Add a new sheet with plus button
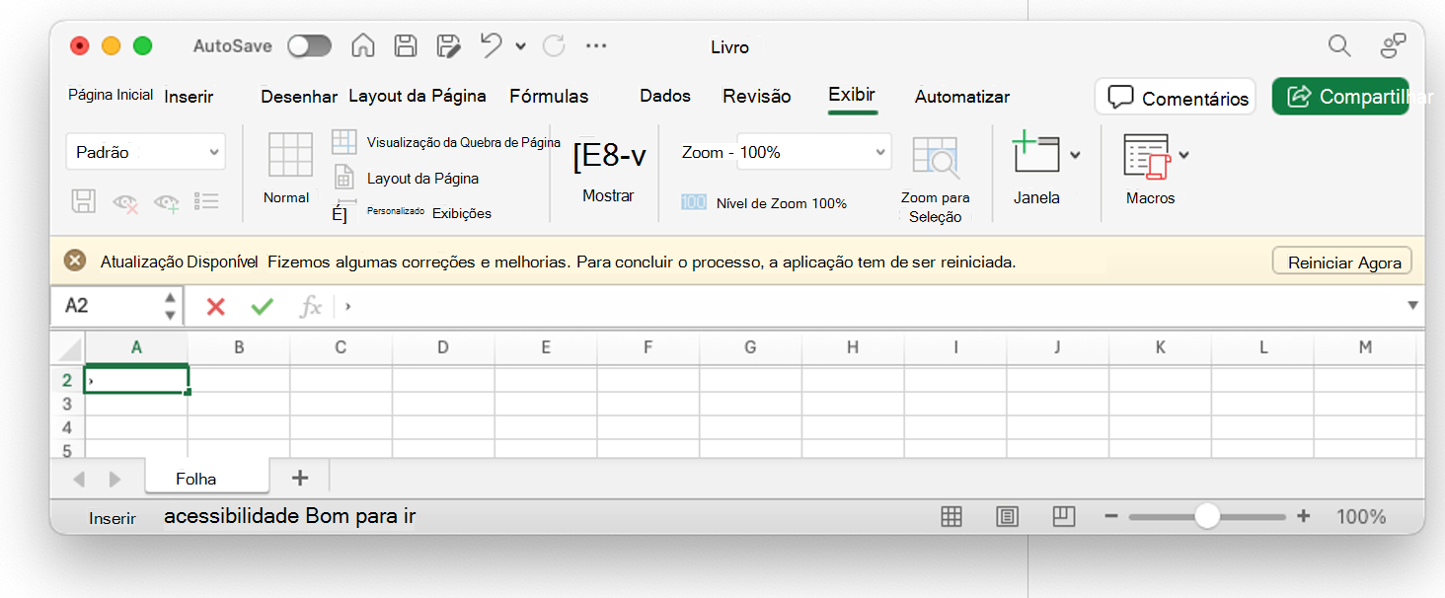Image resolution: width=1445 pixels, height=598 pixels. (x=300, y=478)
